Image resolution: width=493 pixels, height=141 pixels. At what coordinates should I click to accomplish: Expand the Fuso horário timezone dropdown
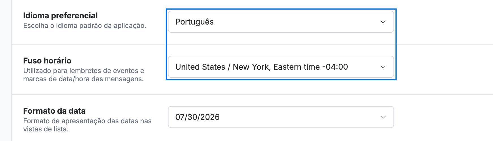pos(281,67)
